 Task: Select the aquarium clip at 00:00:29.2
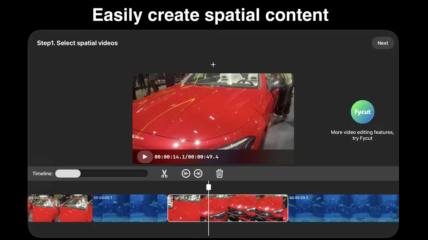(x=343, y=208)
